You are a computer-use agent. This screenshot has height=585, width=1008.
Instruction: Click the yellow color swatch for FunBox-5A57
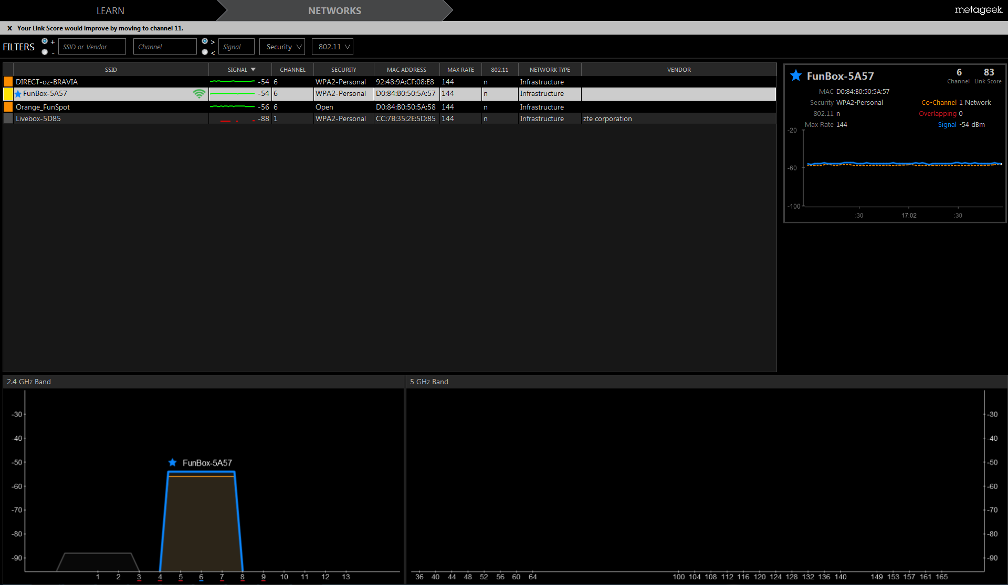[x=8, y=94]
